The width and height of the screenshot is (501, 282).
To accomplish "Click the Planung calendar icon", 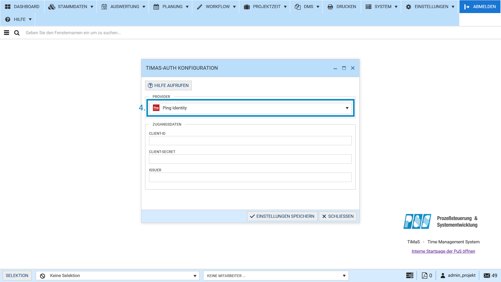I will pos(156,7).
